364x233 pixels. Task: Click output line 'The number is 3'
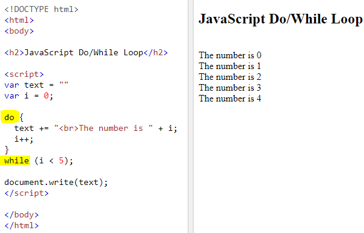click(x=230, y=88)
